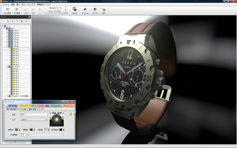Click the Redo (やり直す) toolbar icon
This screenshot has height=148, width=237.
tap(17, 9)
